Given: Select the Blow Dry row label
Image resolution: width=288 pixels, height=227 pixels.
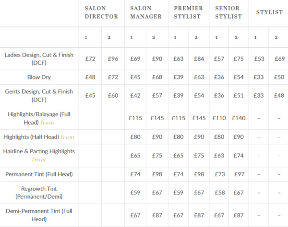Looking at the screenshot, I should point(39,77).
